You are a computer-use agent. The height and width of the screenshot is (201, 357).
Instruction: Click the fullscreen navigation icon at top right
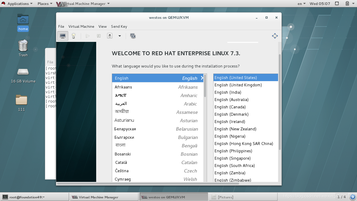pyautogui.click(x=275, y=36)
